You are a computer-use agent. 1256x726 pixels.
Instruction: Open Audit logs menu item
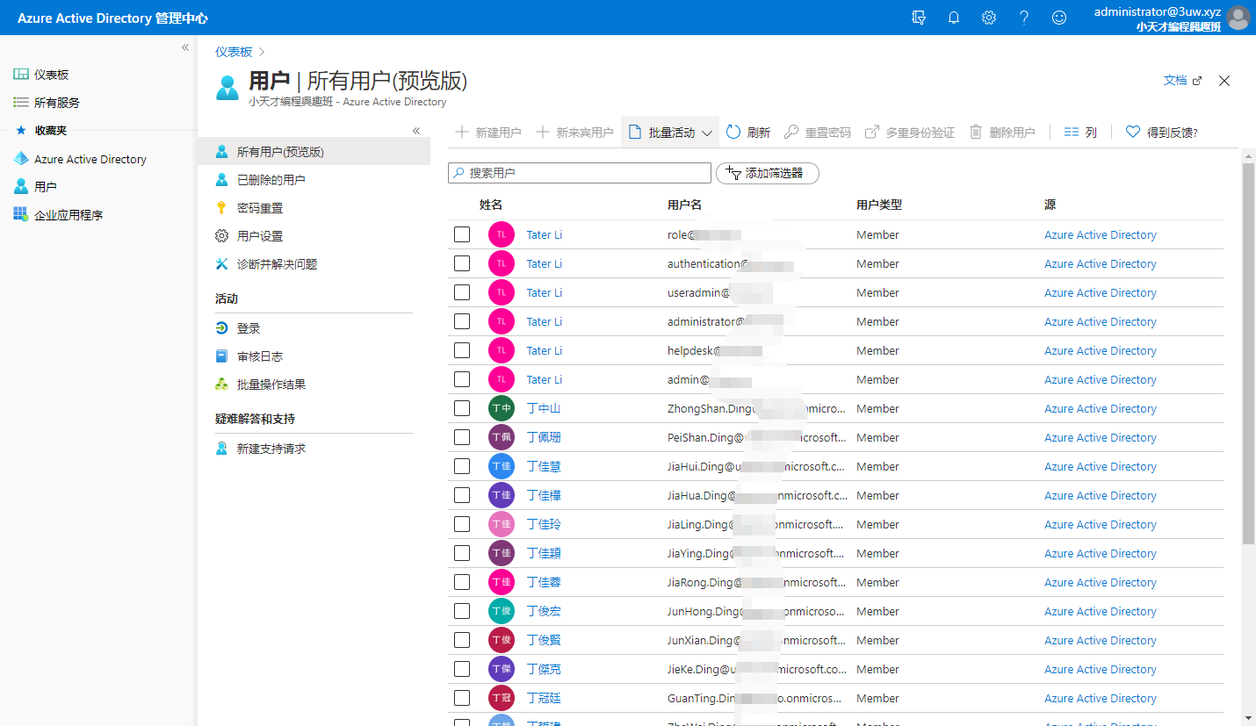point(314,356)
